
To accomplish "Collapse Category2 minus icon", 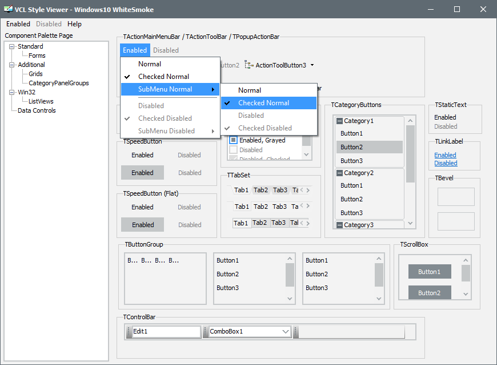I will [x=339, y=173].
